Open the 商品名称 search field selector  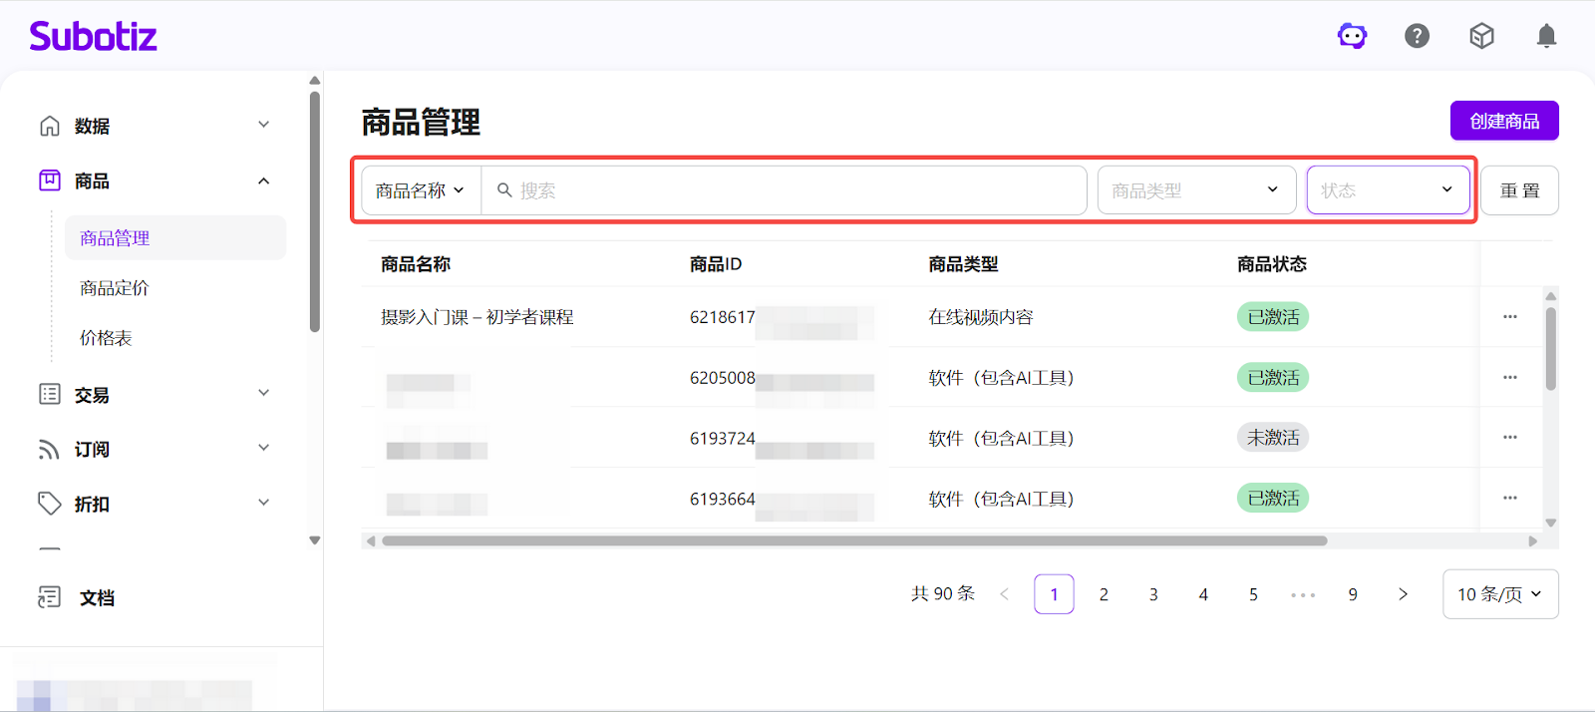pos(421,190)
